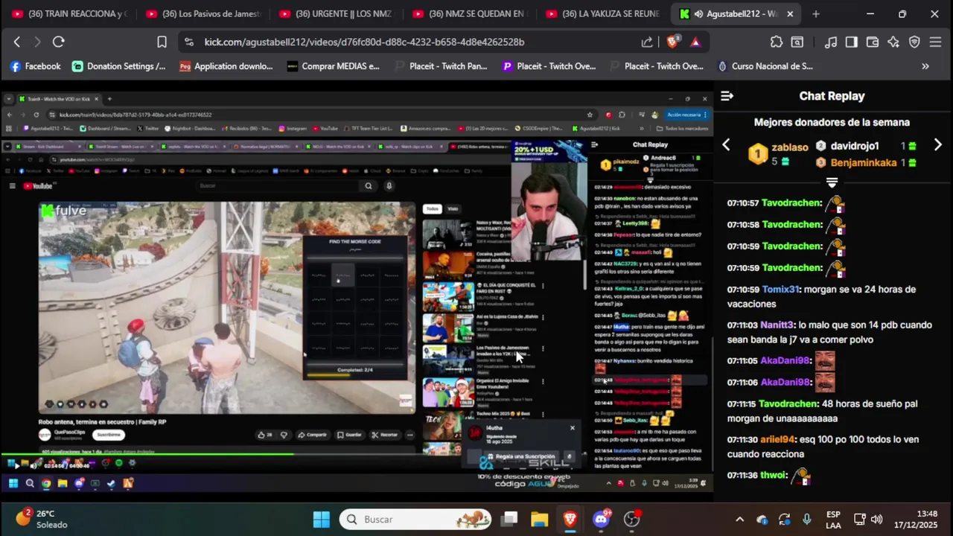Open the Brave VPN shield icon
This screenshot has height=536, width=953.
pyautogui.click(x=914, y=42)
